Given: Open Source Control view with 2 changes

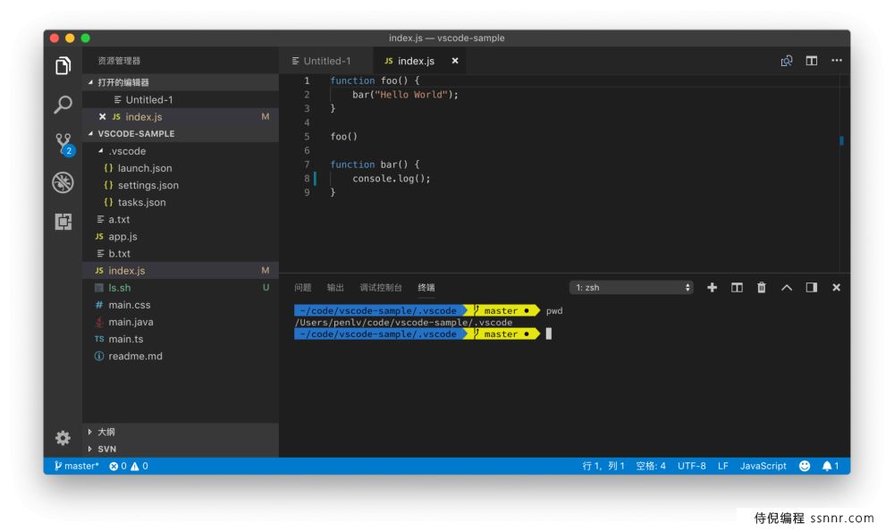Looking at the screenshot, I should pos(63,144).
